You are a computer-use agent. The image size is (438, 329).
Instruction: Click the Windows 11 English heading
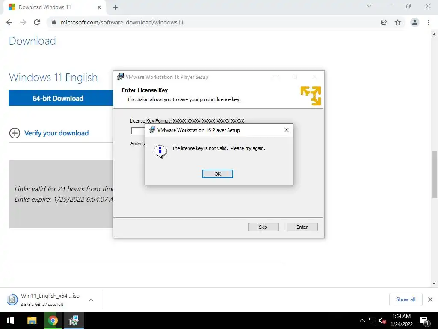tap(53, 77)
